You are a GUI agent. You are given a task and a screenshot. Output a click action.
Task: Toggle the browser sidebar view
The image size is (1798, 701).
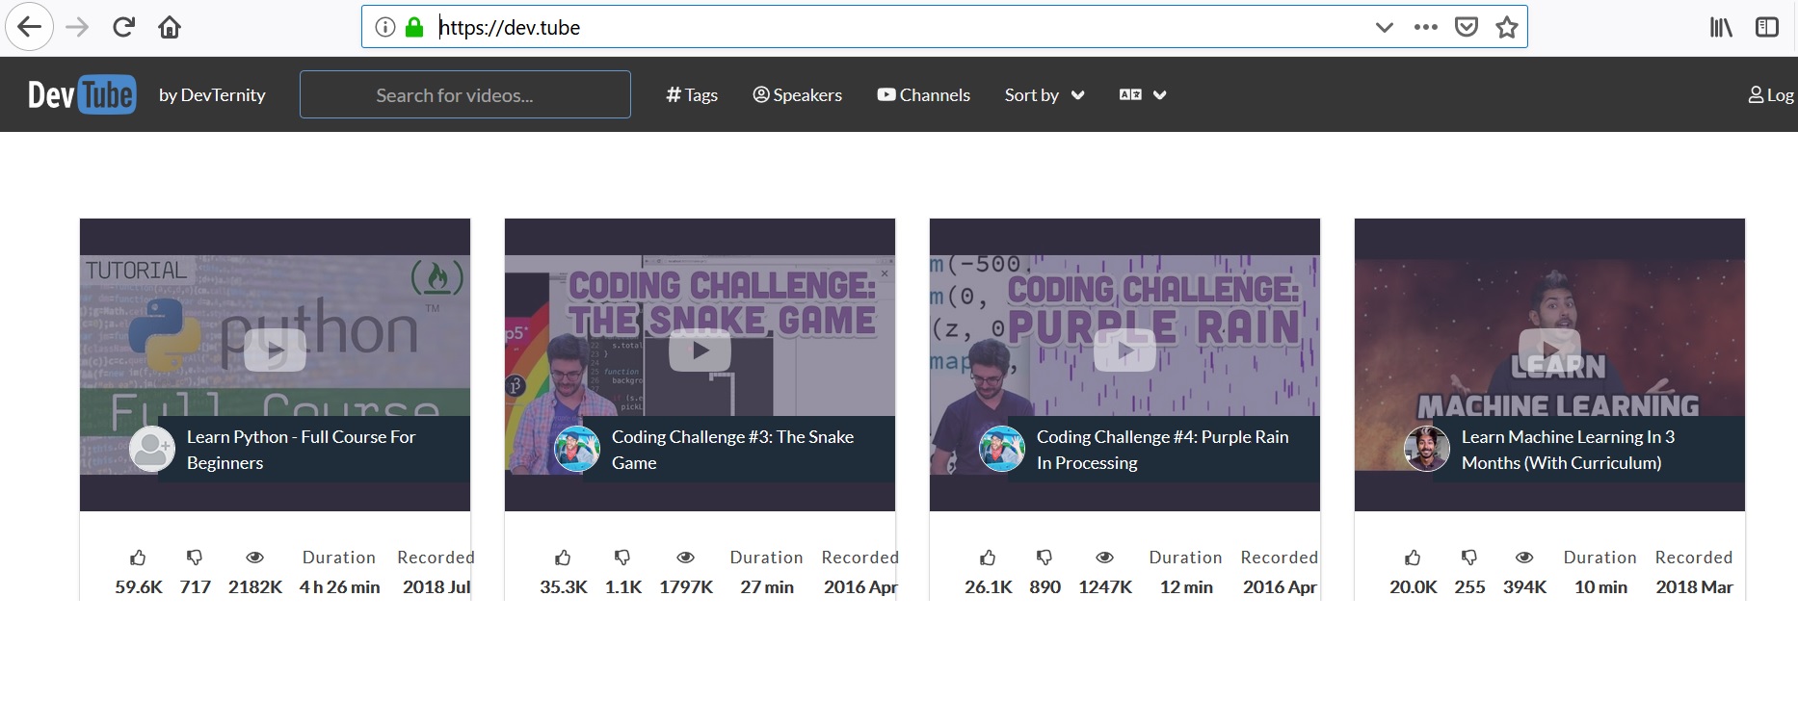click(1767, 27)
